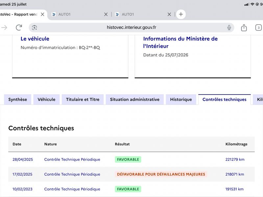
Task: Click the Contrôles techniques section heading
Action: (x=41, y=128)
